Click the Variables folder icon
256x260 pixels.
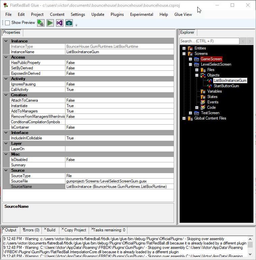pos(203,91)
